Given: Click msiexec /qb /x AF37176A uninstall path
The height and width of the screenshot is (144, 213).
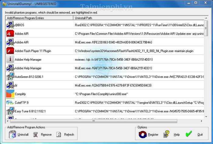Looking at the screenshot, I should [x=114, y=59].
